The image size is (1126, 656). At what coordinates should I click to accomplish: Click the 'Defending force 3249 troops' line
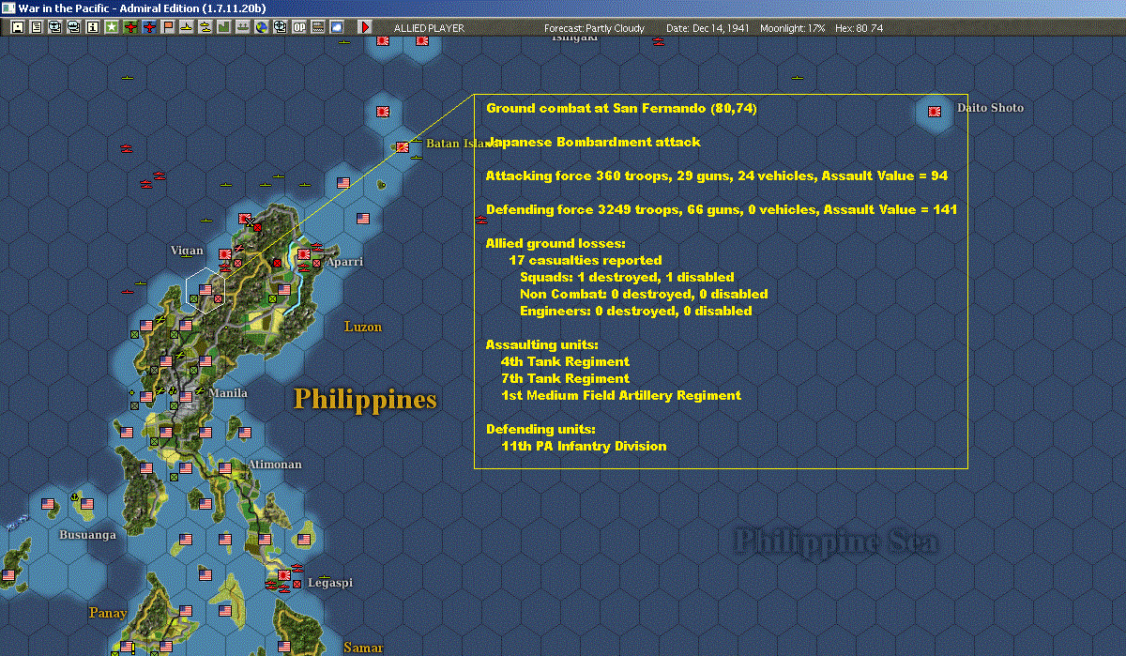tap(722, 209)
